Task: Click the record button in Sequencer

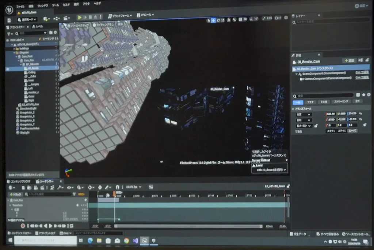Action: pyautogui.click(x=23, y=226)
